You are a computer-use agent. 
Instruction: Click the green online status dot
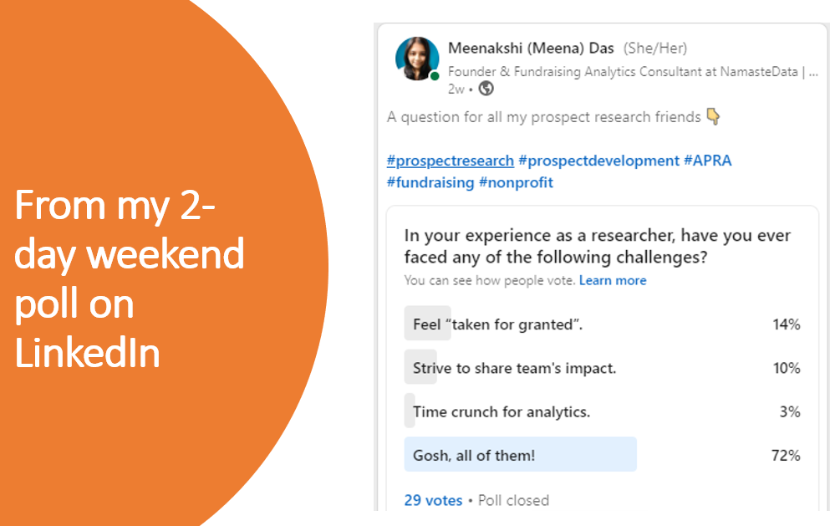[x=435, y=76]
